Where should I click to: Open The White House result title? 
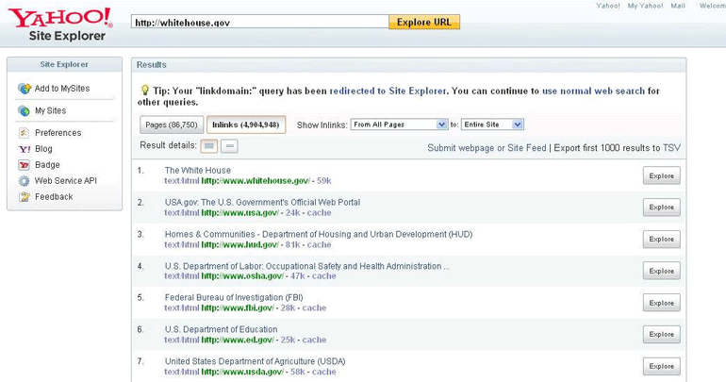pyautogui.click(x=198, y=171)
